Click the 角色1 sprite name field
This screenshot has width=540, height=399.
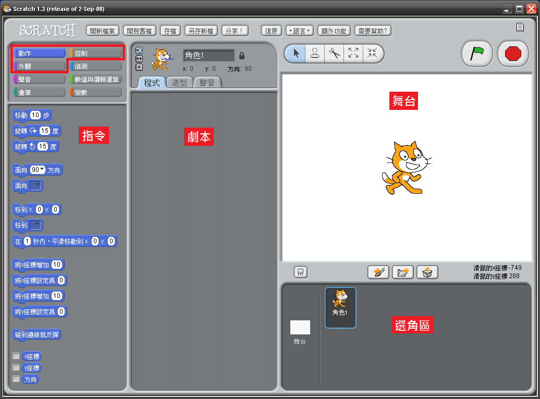(x=208, y=55)
